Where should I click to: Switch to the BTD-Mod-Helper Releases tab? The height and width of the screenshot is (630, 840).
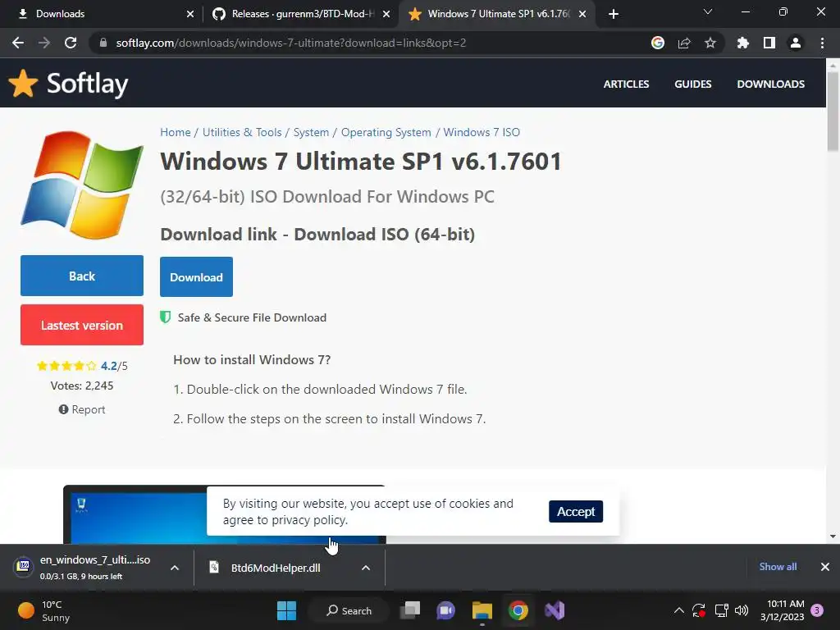[300, 14]
